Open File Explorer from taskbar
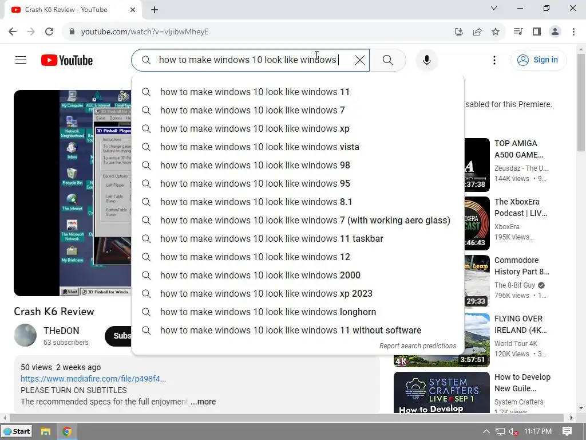The height and width of the screenshot is (440, 586). point(46,431)
